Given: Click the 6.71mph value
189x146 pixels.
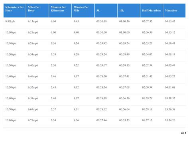Looking at the screenshot, I should click(33, 120).
